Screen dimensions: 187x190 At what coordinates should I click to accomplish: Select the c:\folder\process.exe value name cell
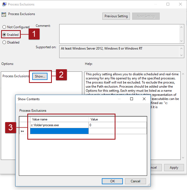tap(59, 125)
